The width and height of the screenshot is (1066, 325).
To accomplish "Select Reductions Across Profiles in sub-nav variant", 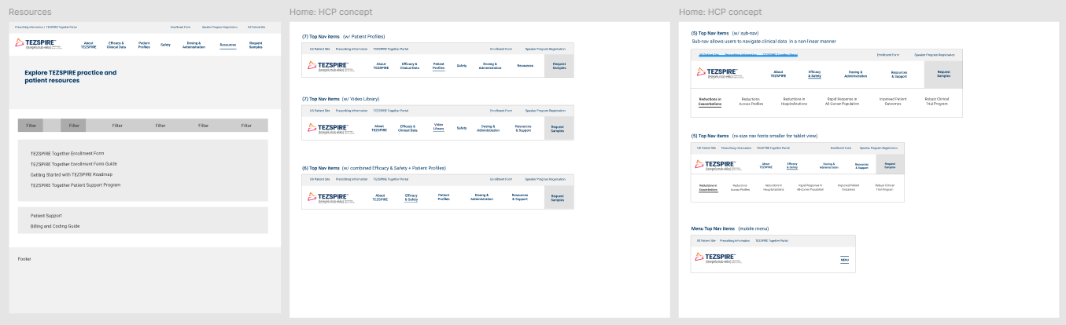I will pyautogui.click(x=752, y=101).
